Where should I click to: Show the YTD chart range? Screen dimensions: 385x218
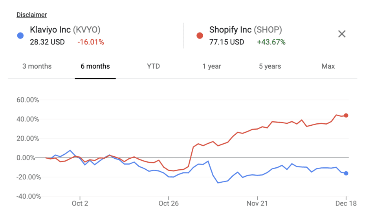pos(153,66)
